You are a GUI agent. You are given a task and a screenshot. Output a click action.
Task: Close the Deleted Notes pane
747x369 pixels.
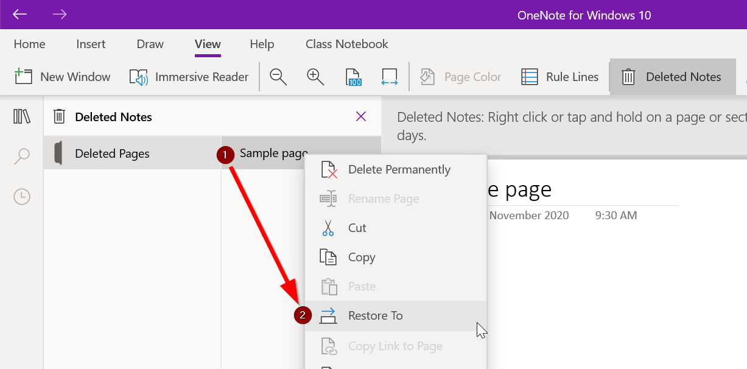pyautogui.click(x=361, y=116)
